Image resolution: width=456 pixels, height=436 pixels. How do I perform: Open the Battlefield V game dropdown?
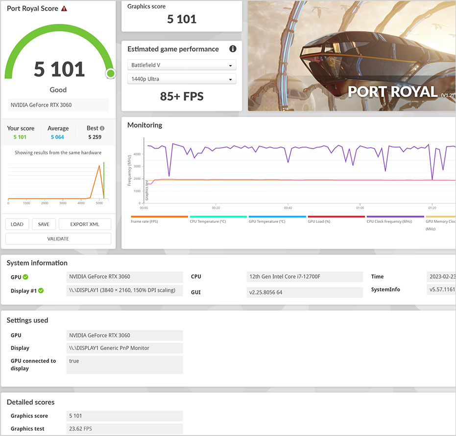click(x=181, y=65)
